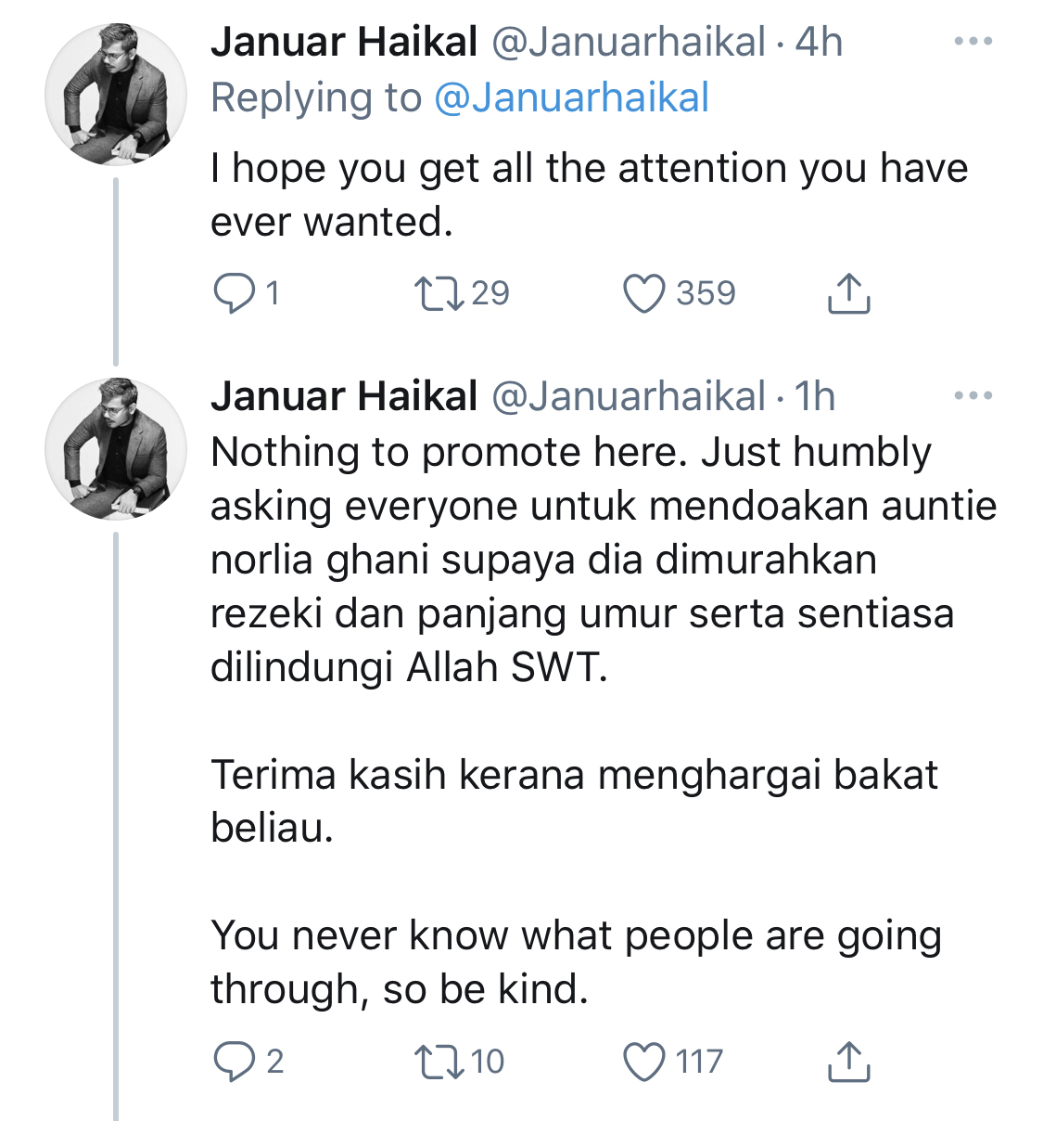Viewport: 1043px width, 1121px height.
Task: Open more options on the 4h tweet
Action: 973,42
